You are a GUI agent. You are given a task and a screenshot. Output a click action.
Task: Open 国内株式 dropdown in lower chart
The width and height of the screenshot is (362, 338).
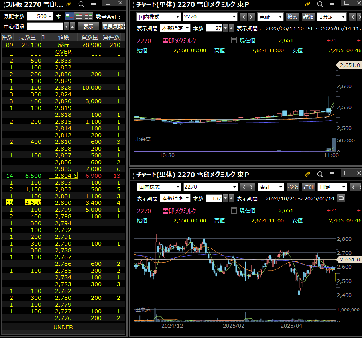click(159, 187)
